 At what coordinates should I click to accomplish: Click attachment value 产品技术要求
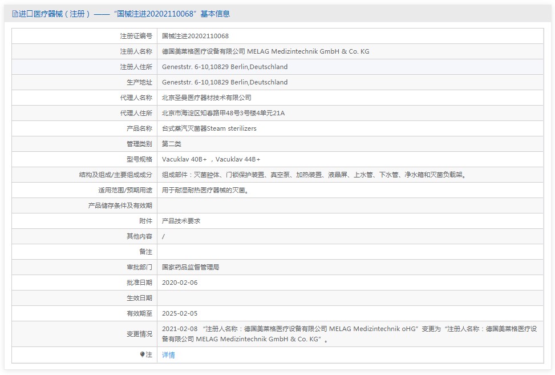click(181, 221)
